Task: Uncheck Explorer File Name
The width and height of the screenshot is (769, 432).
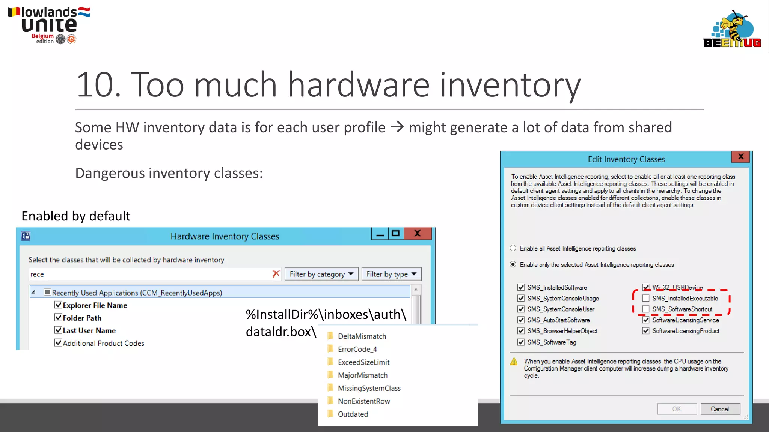Action: point(58,305)
